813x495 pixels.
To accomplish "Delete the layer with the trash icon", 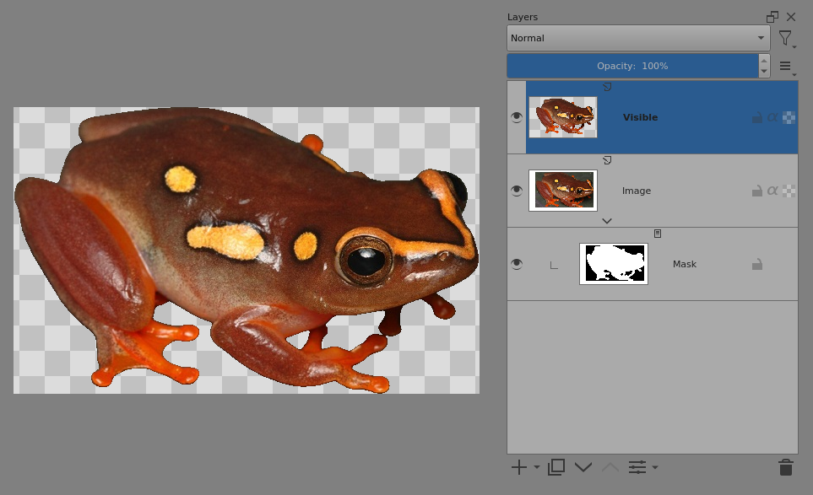I will [785, 467].
